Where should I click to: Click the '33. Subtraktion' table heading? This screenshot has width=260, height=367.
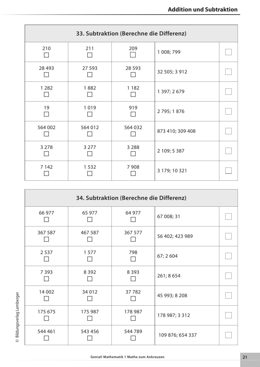coord(131,33)
